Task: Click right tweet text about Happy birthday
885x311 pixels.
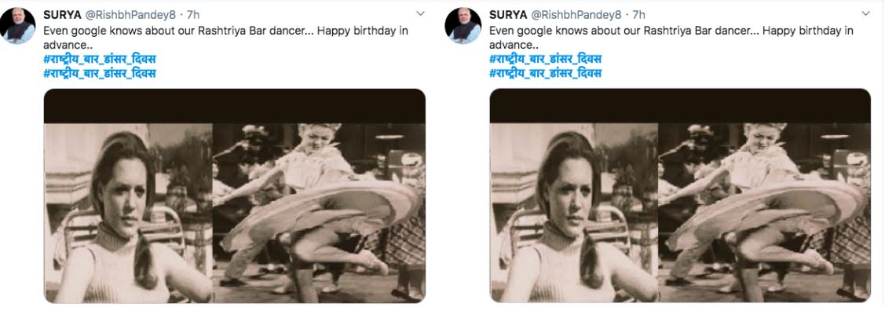Action: point(671,37)
